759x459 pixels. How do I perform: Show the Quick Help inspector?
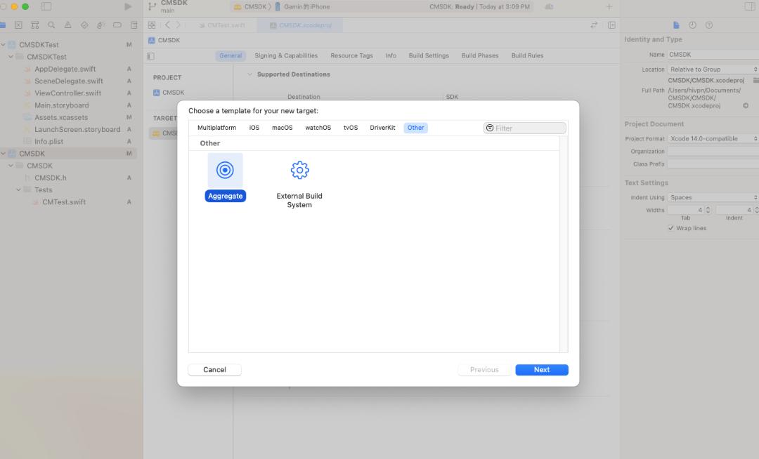pyautogui.click(x=709, y=25)
